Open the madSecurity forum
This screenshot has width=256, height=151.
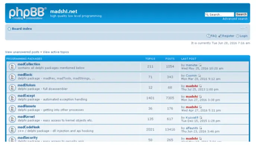pyautogui.click(x=28, y=138)
